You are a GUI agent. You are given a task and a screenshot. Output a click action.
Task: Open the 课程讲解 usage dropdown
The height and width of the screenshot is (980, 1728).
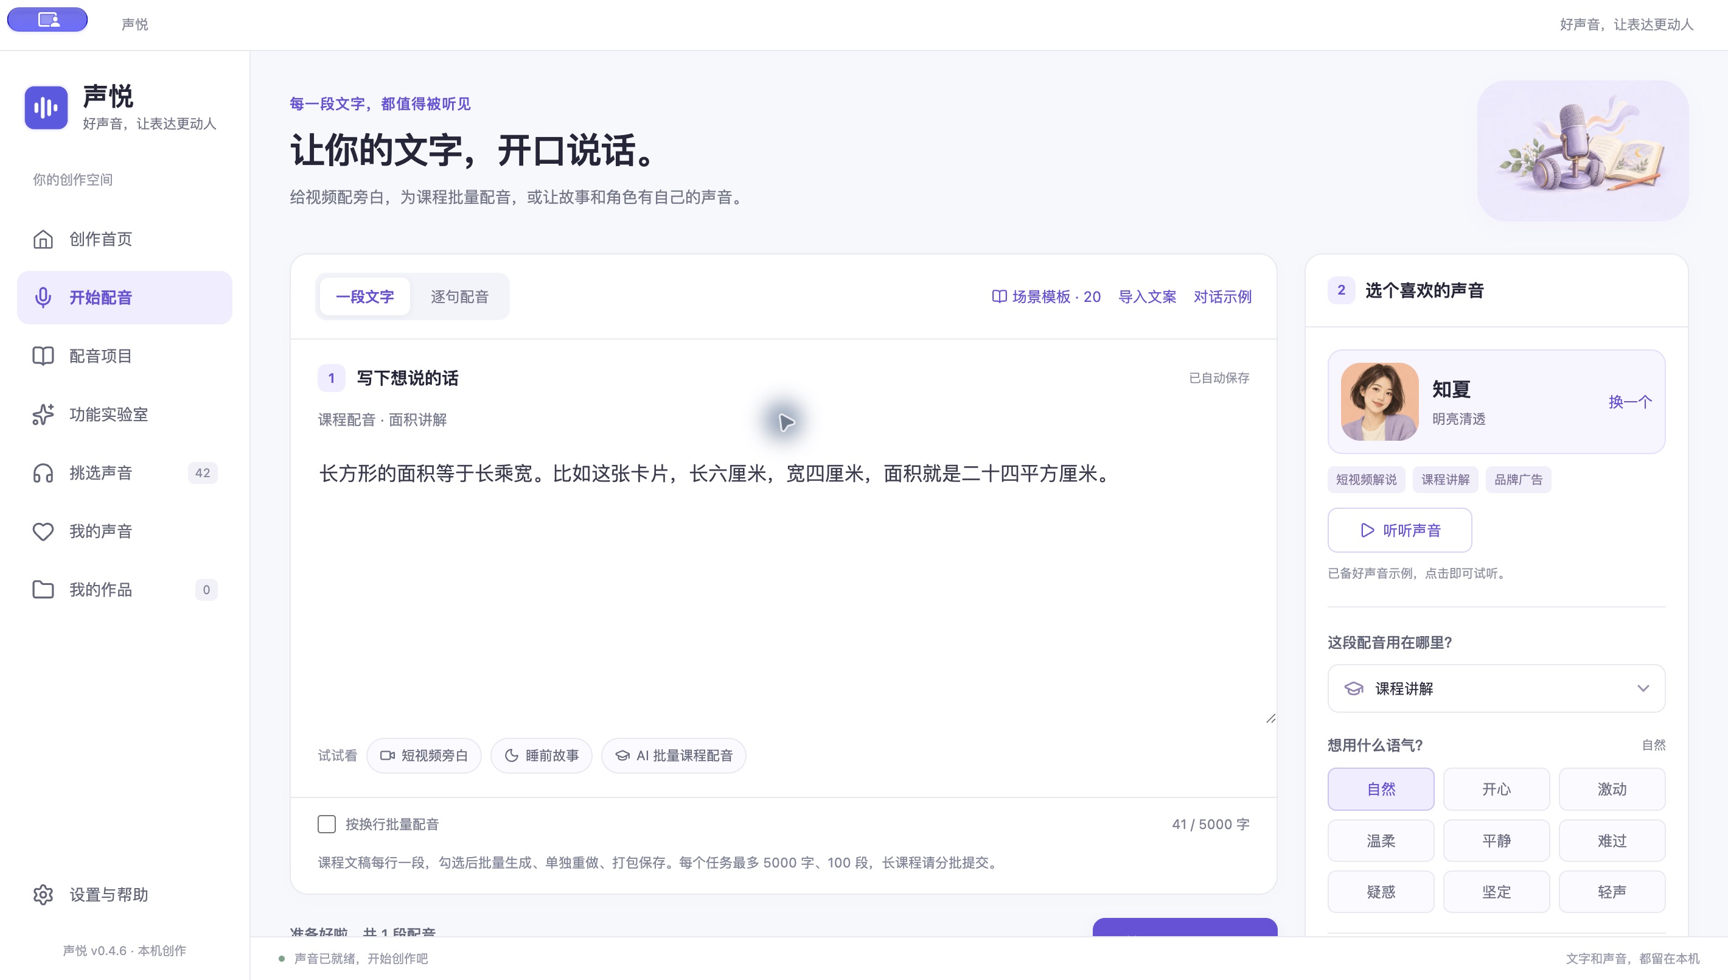[x=1497, y=688]
